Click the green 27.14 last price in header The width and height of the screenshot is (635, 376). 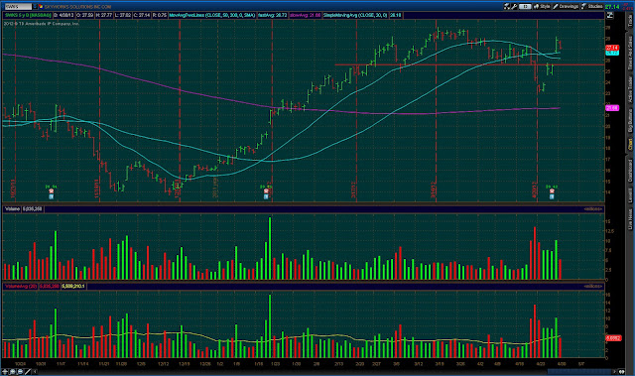click(612, 7)
